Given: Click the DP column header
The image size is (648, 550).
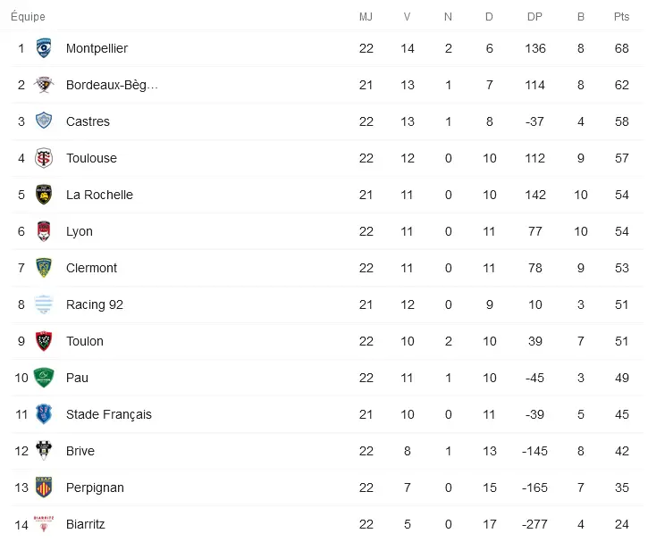Looking at the screenshot, I should [x=534, y=17].
